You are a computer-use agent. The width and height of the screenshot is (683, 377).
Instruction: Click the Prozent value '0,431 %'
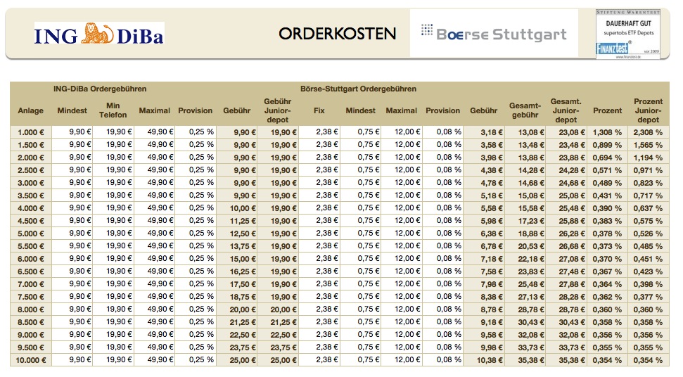(x=607, y=196)
